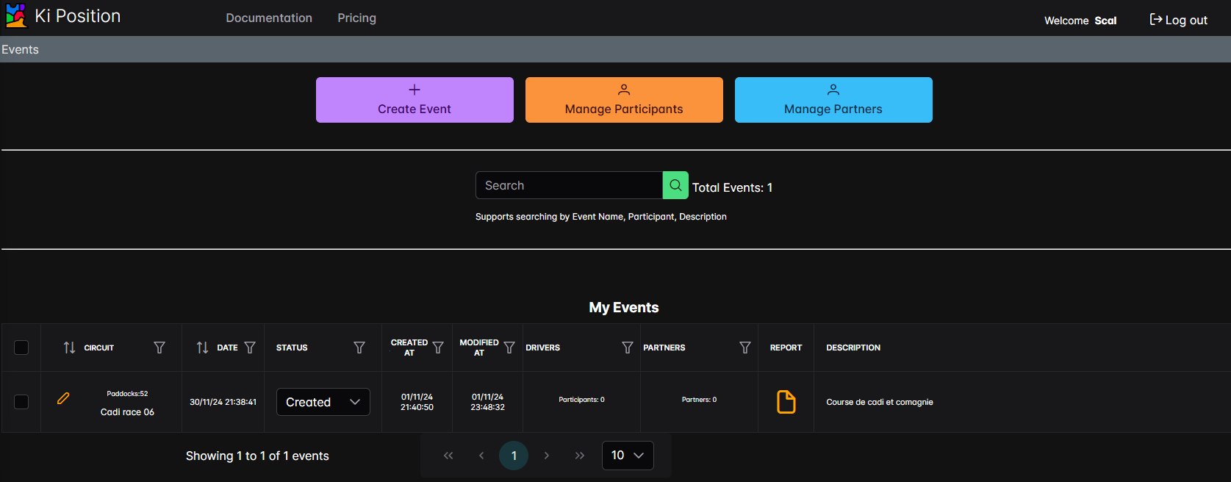The width and height of the screenshot is (1231, 482).
Task: Click the Report column header
Action: (x=786, y=348)
